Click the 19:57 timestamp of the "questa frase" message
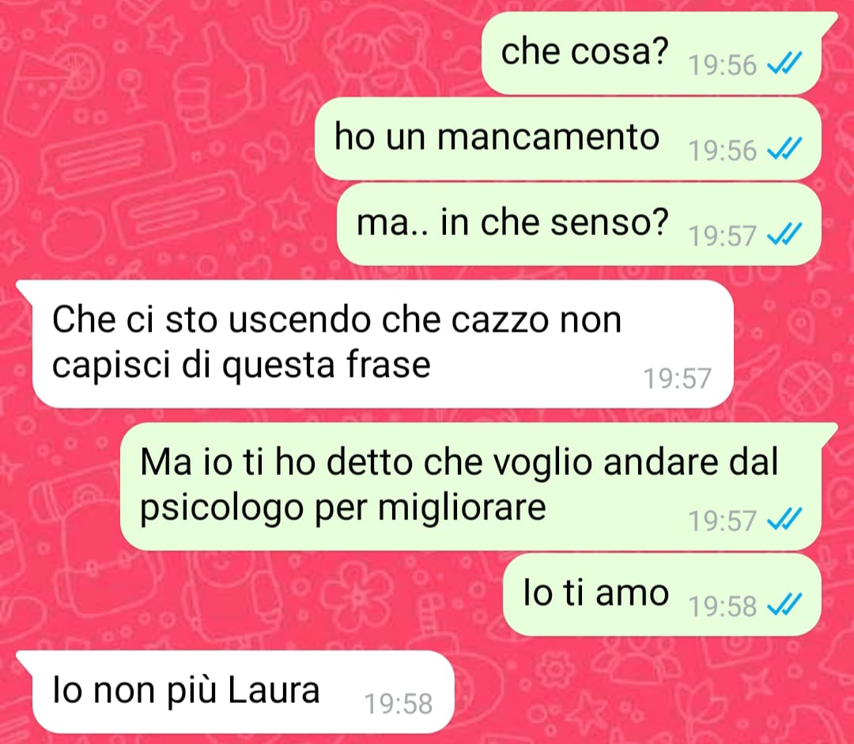The height and width of the screenshot is (744, 854). pos(678,378)
